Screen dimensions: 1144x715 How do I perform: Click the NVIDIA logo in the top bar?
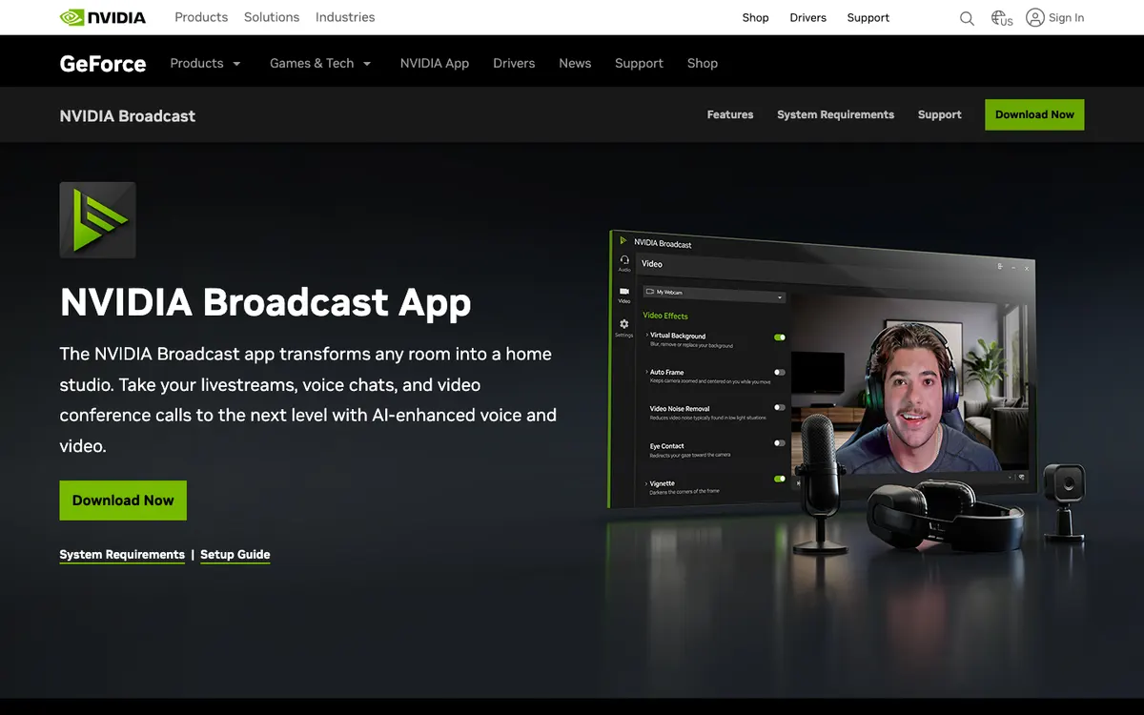click(103, 17)
